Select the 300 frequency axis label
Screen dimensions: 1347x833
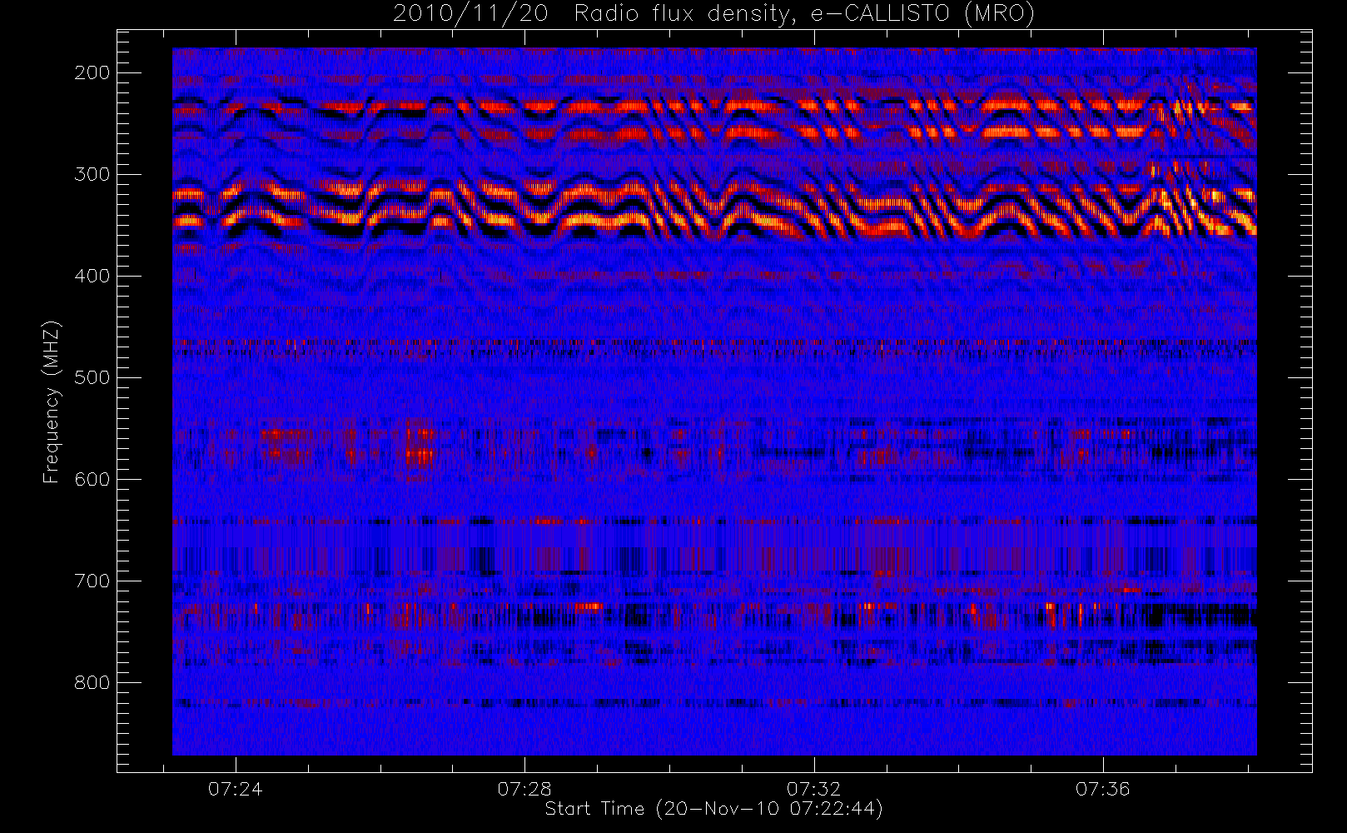pos(92,174)
